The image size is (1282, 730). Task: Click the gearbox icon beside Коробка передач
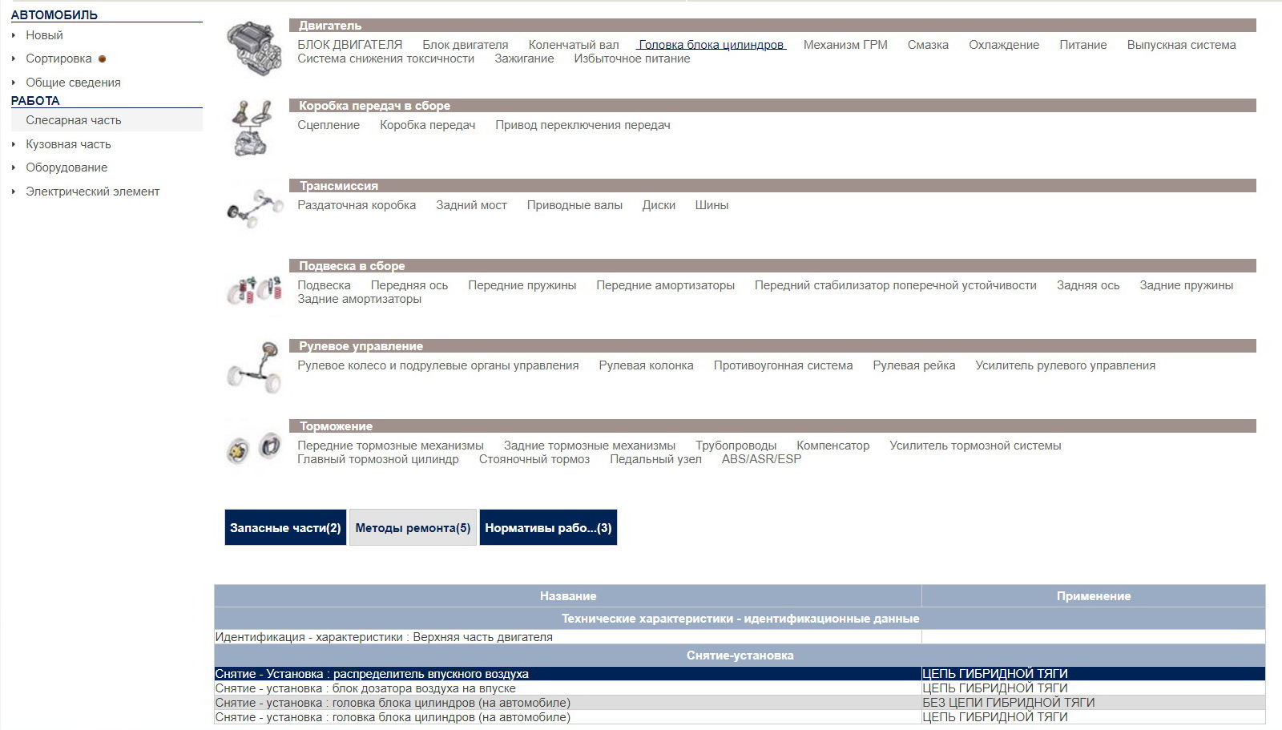(x=252, y=127)
